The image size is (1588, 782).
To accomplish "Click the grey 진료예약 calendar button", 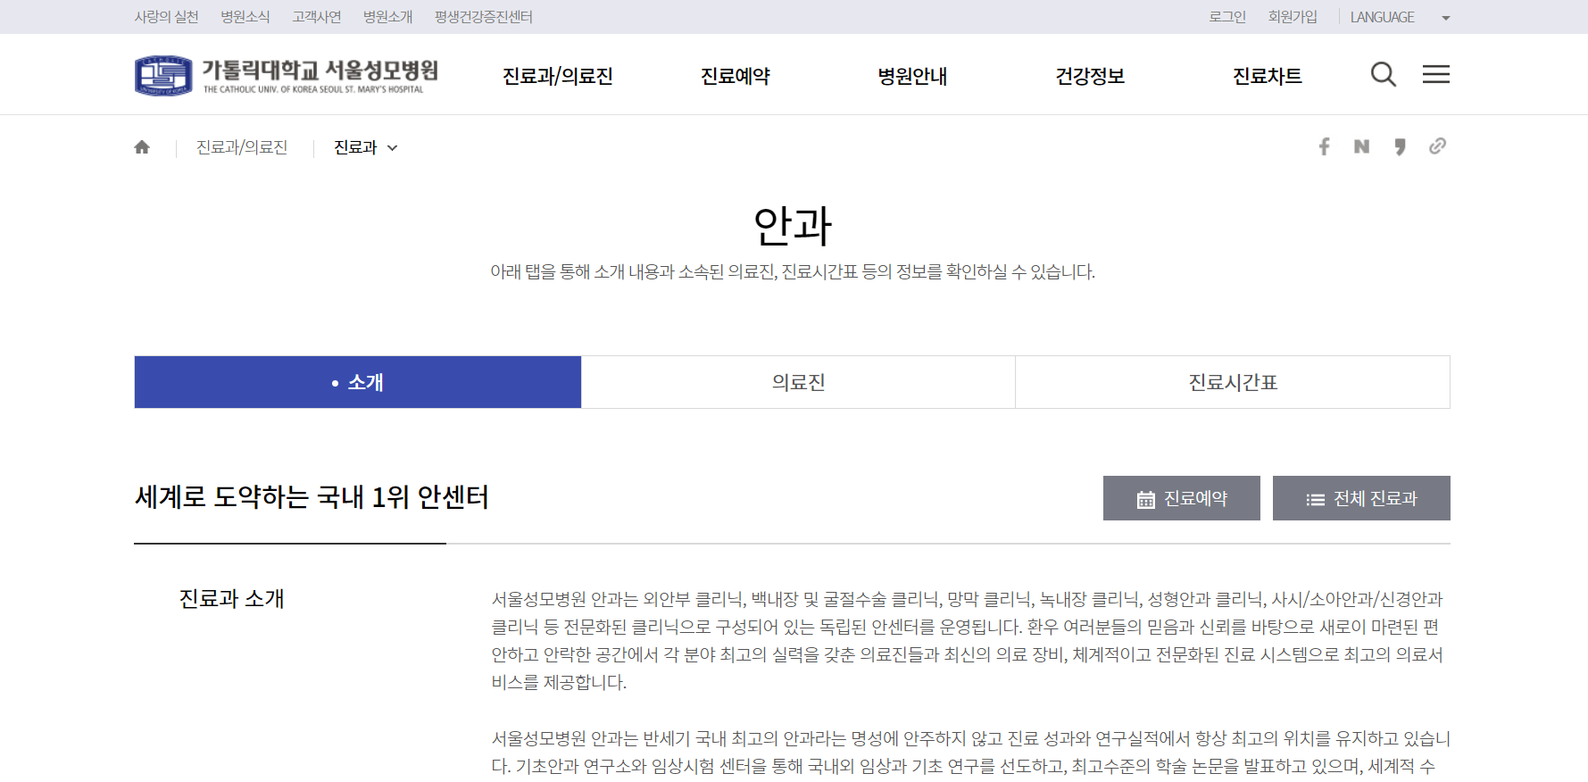I will pyautogui.click(x=1182, y=498).
